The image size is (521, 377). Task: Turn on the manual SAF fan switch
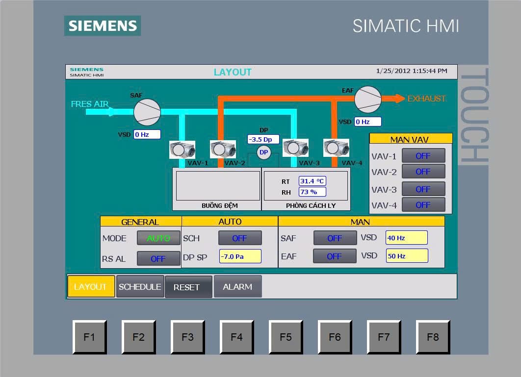(335, 238)
